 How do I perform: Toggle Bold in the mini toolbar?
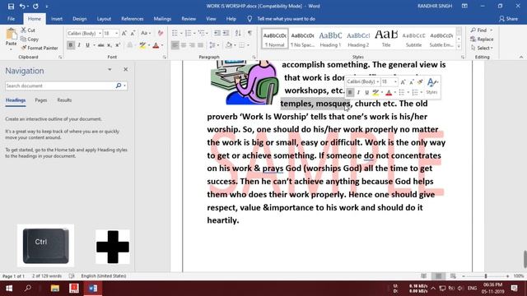tap(350, 92)
